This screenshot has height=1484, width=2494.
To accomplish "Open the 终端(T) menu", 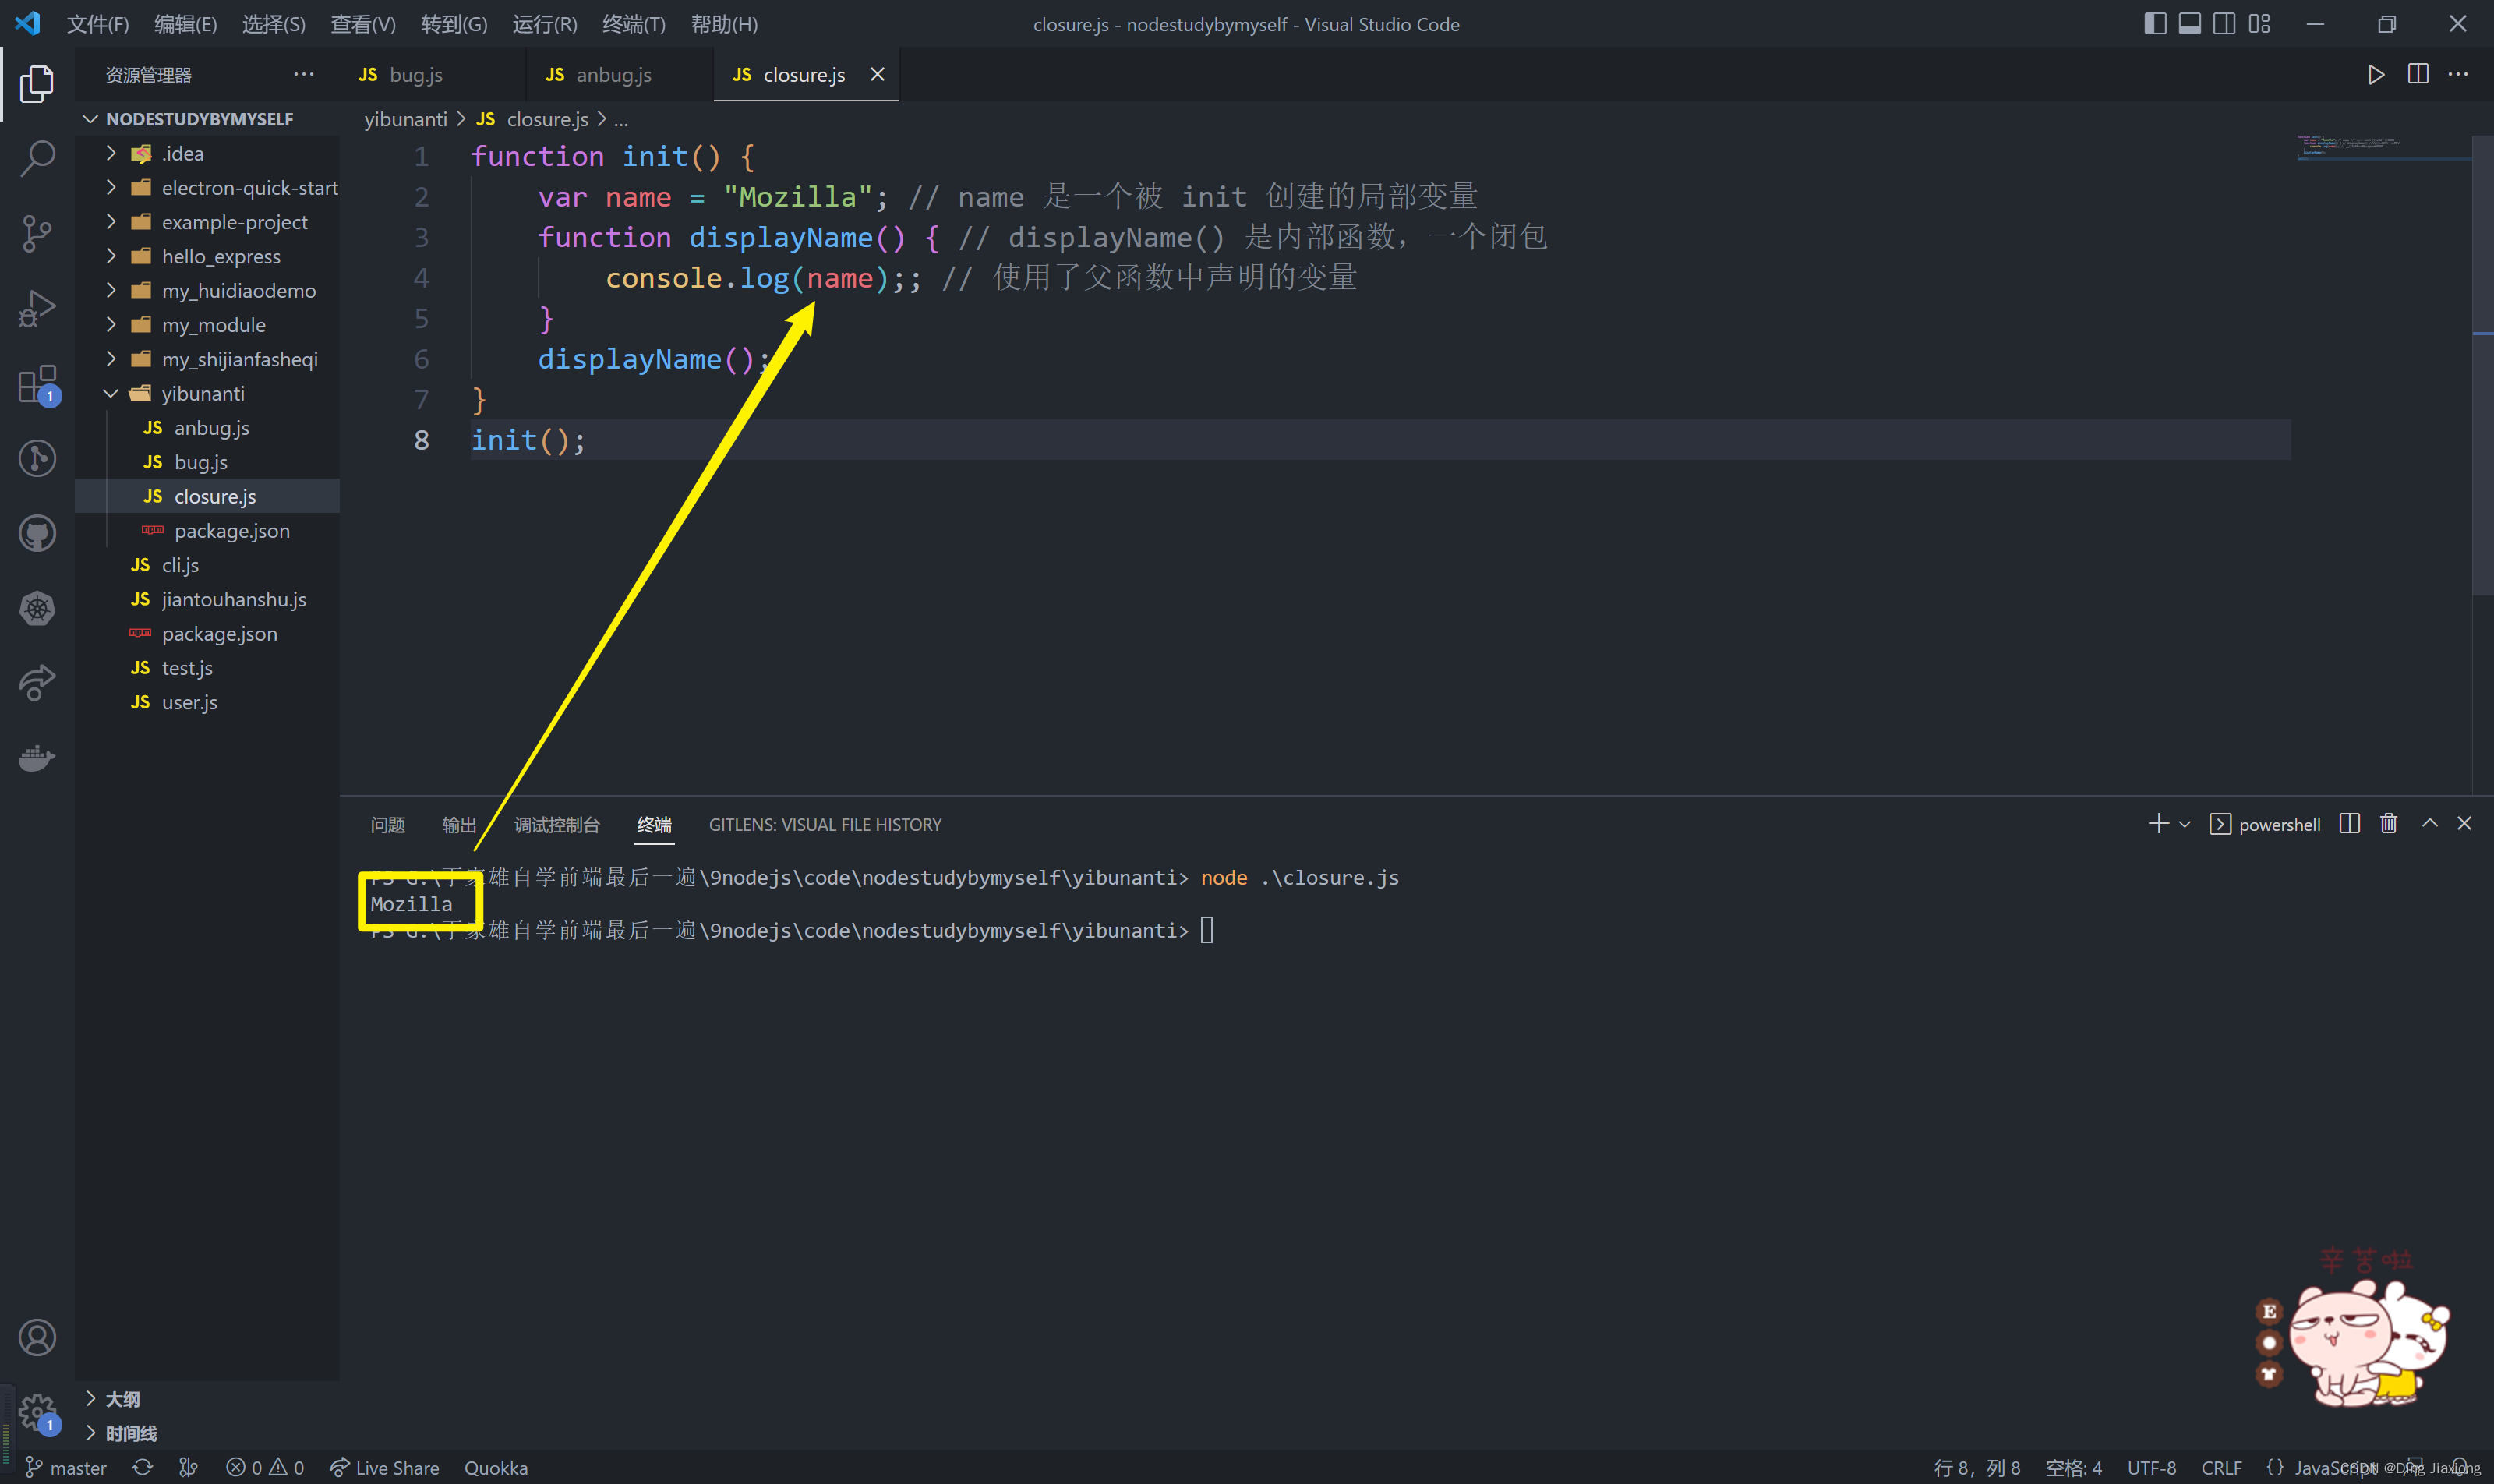I will point(633,24).
